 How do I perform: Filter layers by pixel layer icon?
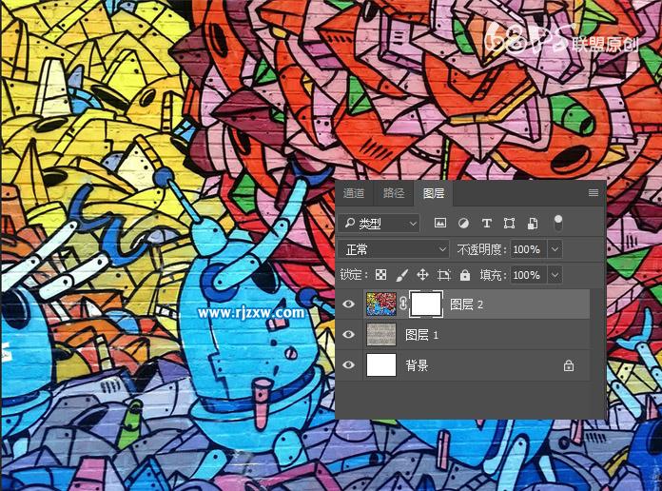point(440,223)
